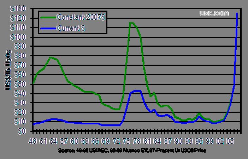Click the $50 y-axis label
The height and width of the screenshot is (159, 248).
[x=20, y=84]
